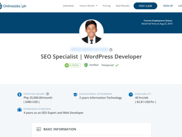Click the green Verified shield icon
Image resolution: width=182 pixels, height=137 pixels.
(86, 65)
